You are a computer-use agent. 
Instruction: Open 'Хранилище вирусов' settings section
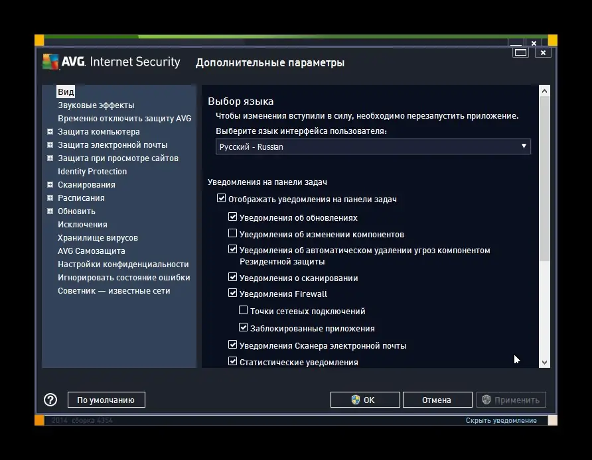click(x=98, y=237)
